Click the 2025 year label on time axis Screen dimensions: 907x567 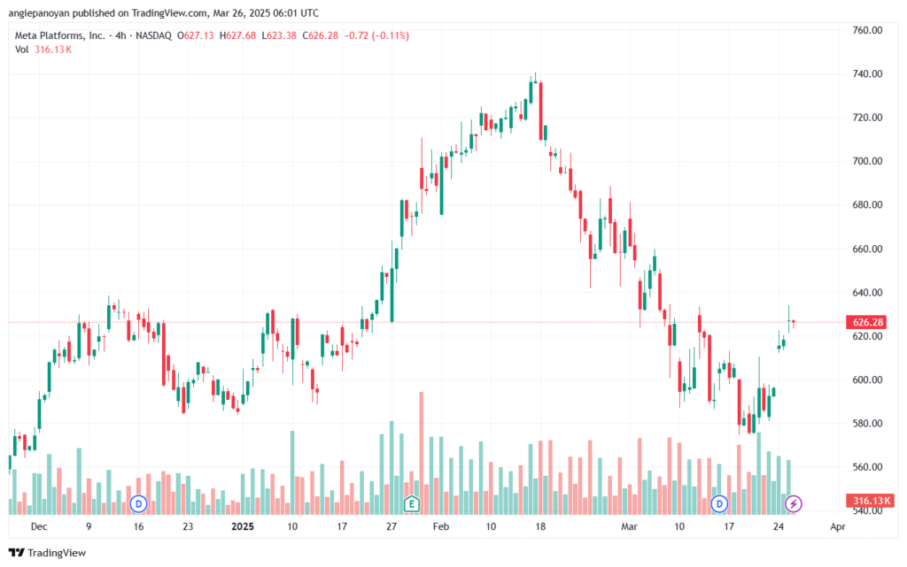pyautogui.click(x=243, y=526)
